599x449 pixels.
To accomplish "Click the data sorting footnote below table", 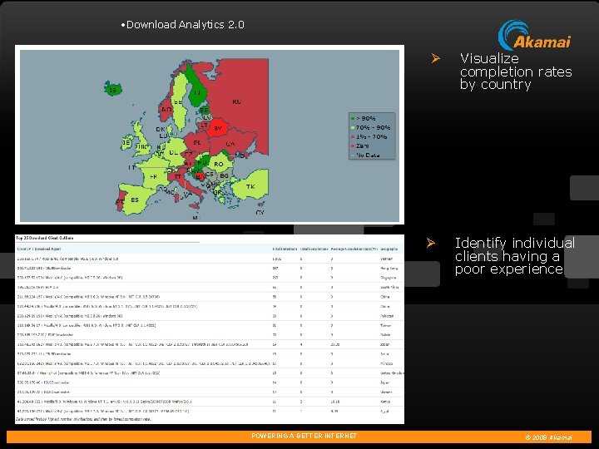I will (83, 419).
